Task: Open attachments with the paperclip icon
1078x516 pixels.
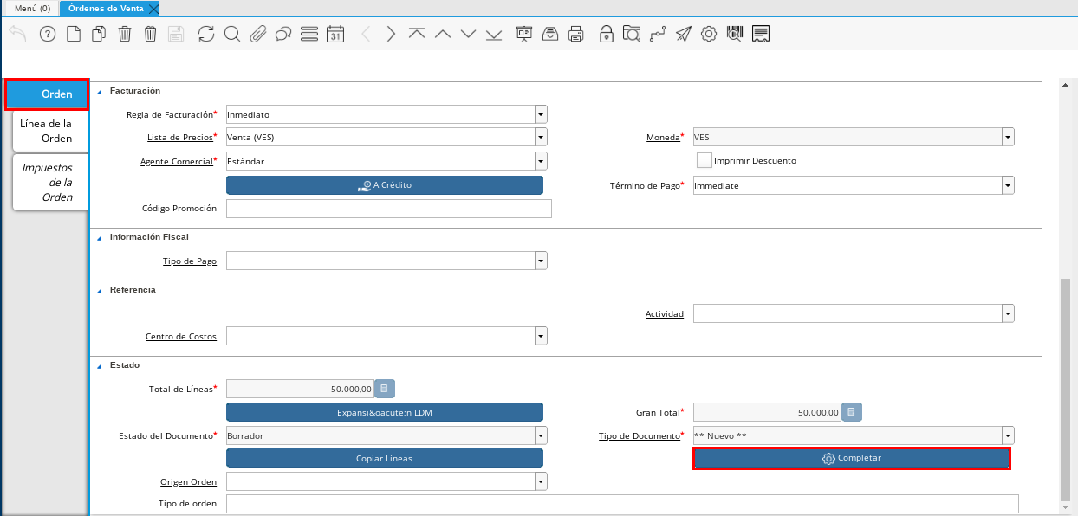Action: [257, 34]
